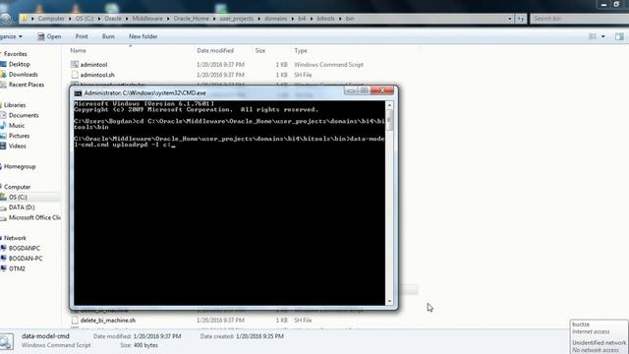Screen dimensions: 629x354
Task: Select bi4 in the address breadcrumb
Action: [302, 19]
